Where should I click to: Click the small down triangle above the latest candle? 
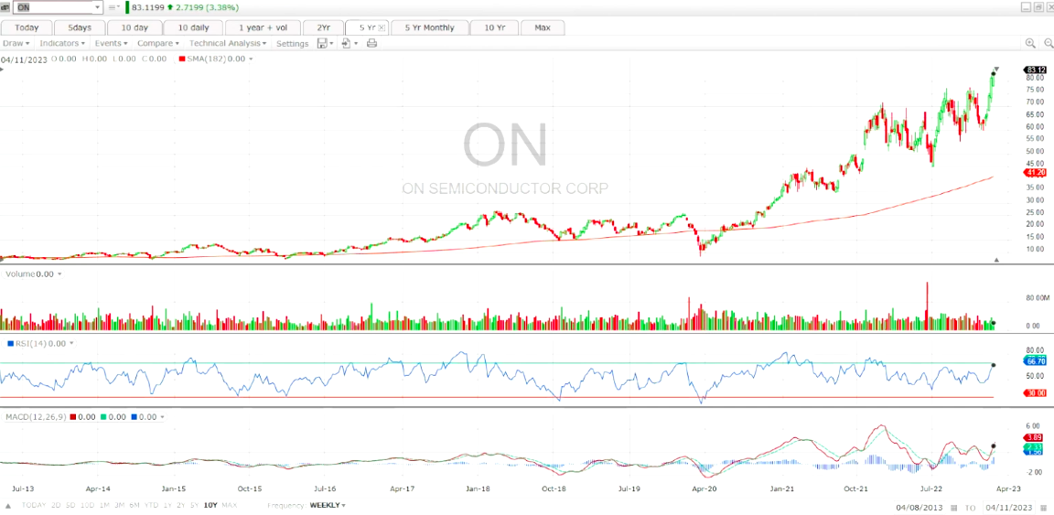coord(997,69)
